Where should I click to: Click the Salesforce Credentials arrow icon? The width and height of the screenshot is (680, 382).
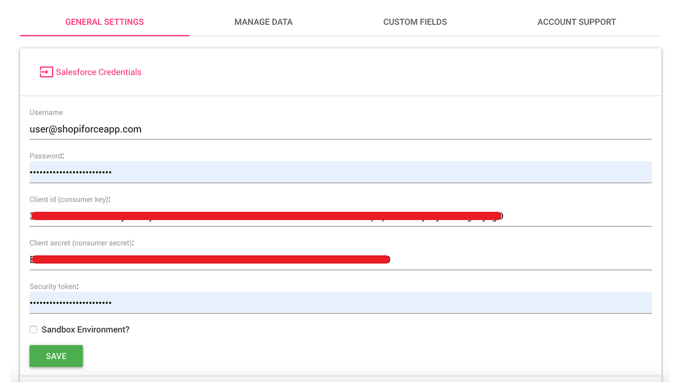point(46,72)
